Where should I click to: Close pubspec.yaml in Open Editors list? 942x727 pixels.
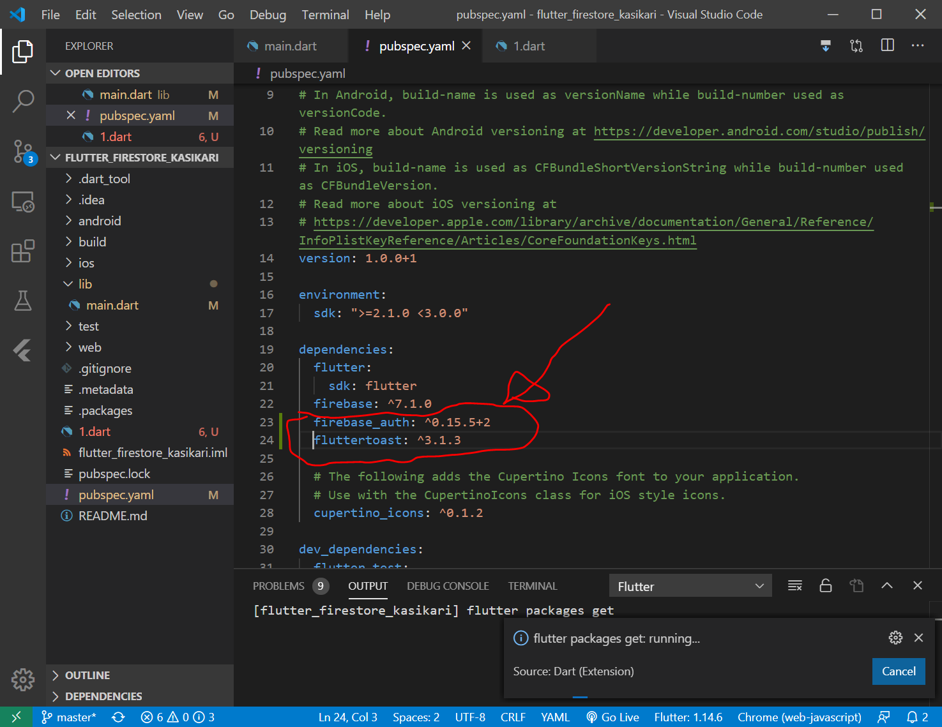(71, 116)
